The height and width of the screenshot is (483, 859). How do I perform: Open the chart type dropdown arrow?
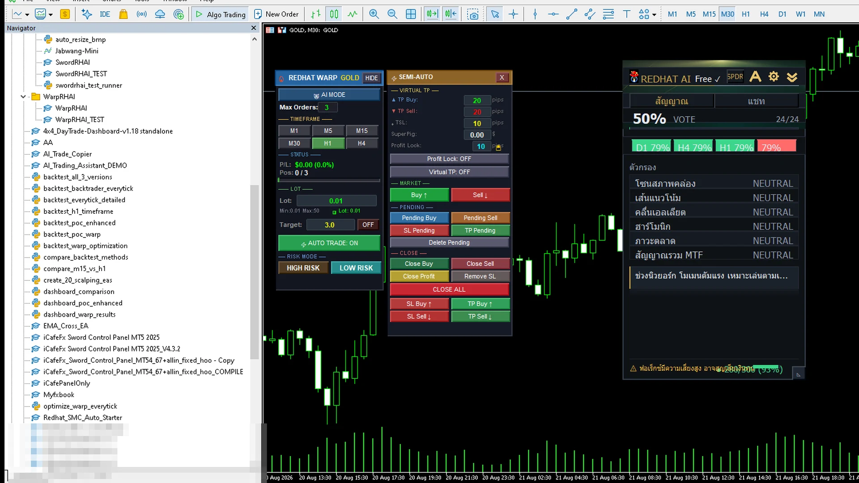click(27, 15)
